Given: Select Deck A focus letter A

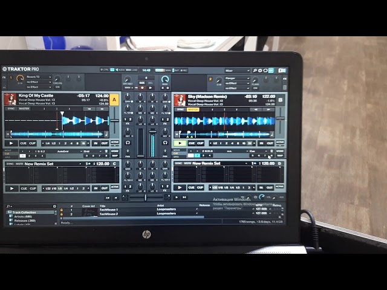Looking at the screenshot, I should 114,100.
